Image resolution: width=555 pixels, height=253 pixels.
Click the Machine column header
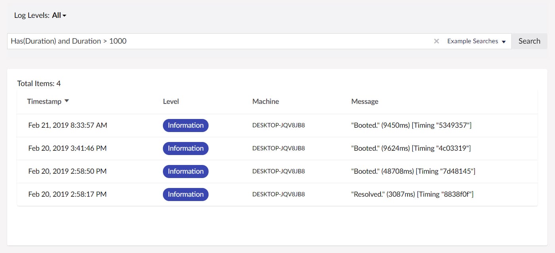pyautogui.click(x=265, y=102)
